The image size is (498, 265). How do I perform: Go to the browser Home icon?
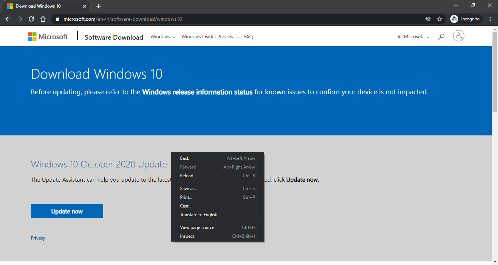click(43, 19)
